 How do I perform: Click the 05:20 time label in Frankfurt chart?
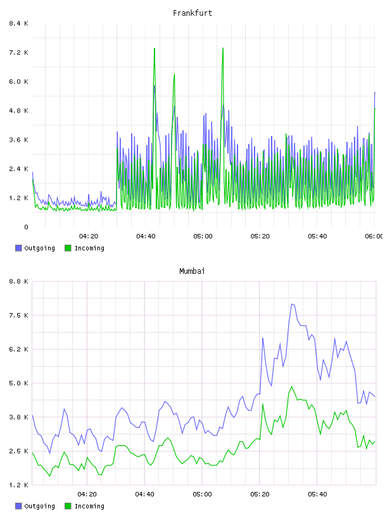click(260, 236)
